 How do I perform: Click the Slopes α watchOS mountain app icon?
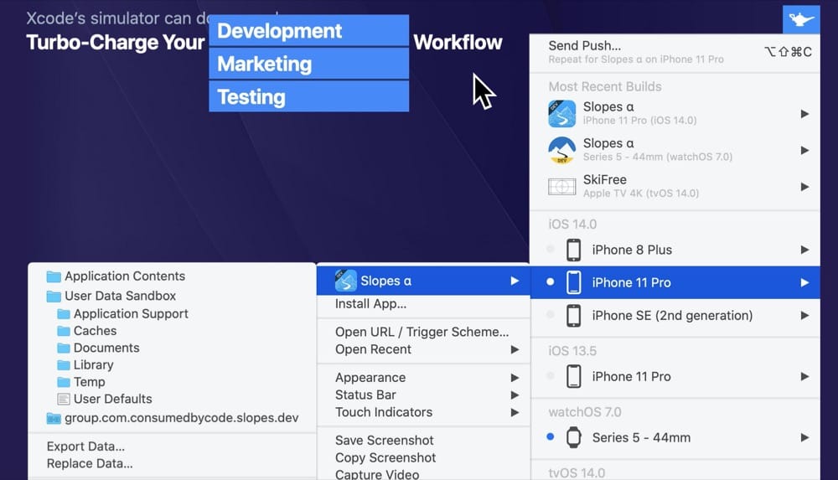coord(561,150)
